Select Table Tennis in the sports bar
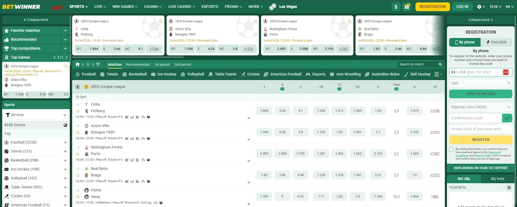The image size is (517, 207). 222,74
